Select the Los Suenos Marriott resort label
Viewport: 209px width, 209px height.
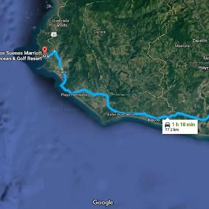point(21,56)
